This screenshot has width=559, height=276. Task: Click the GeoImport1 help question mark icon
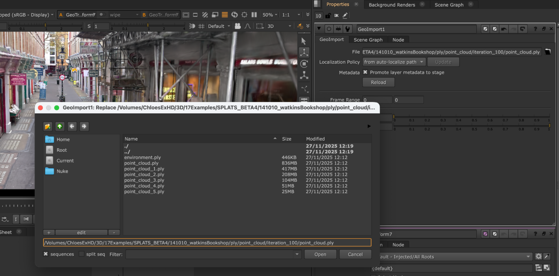click(535, 29)
